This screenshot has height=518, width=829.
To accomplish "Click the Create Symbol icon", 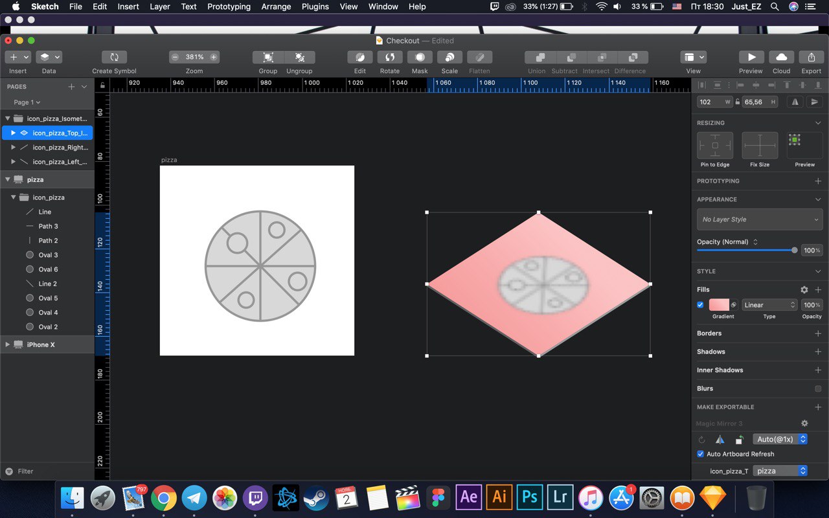I will point(114,57).
